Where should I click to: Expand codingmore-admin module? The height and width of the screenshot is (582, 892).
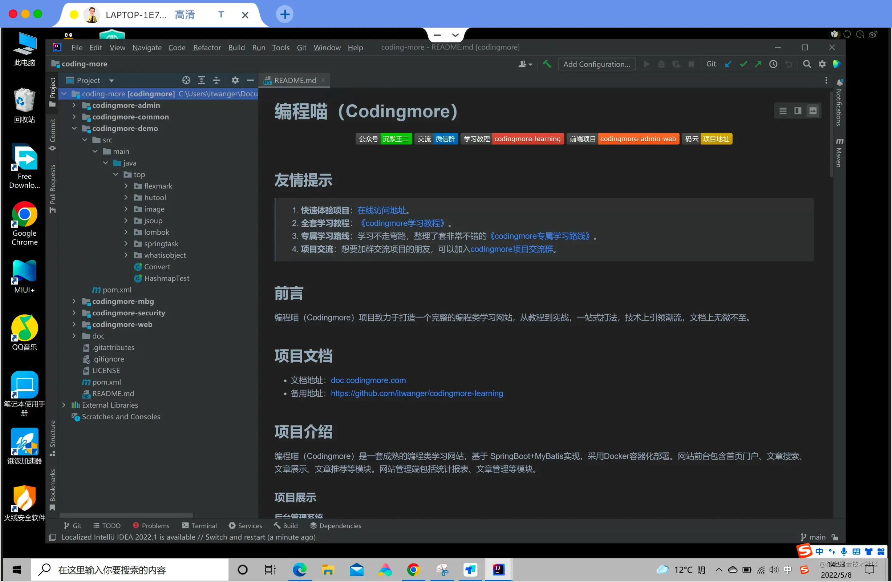(x=74, y=105)
